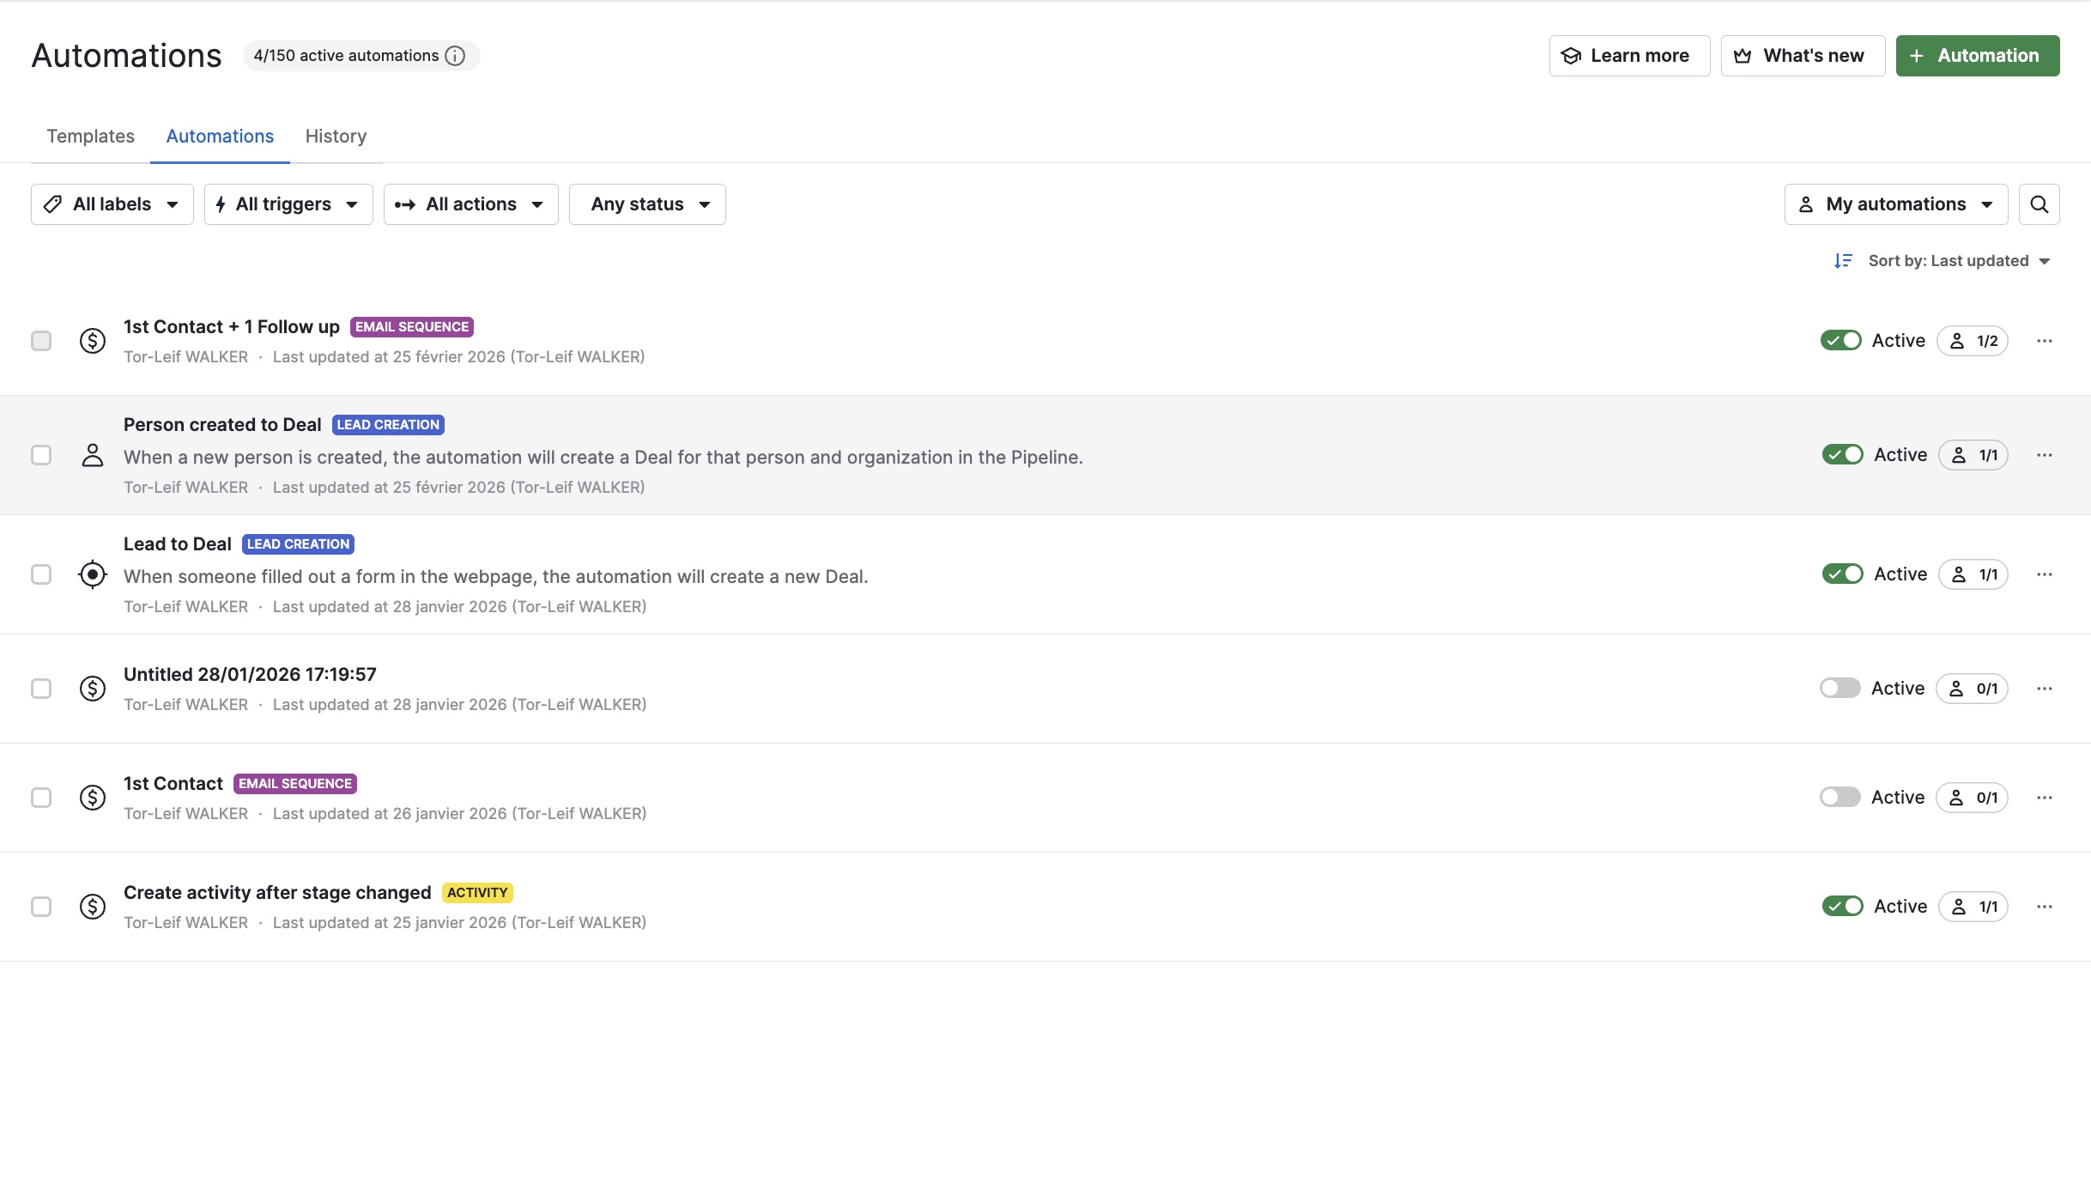Click the person icon of Person created to Deal

pyautogui.click(x=93, y=455)
